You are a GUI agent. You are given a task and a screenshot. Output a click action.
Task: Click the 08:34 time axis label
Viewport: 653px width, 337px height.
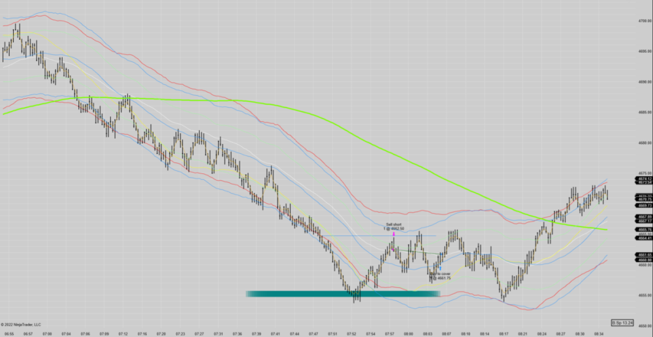(599, 332)
